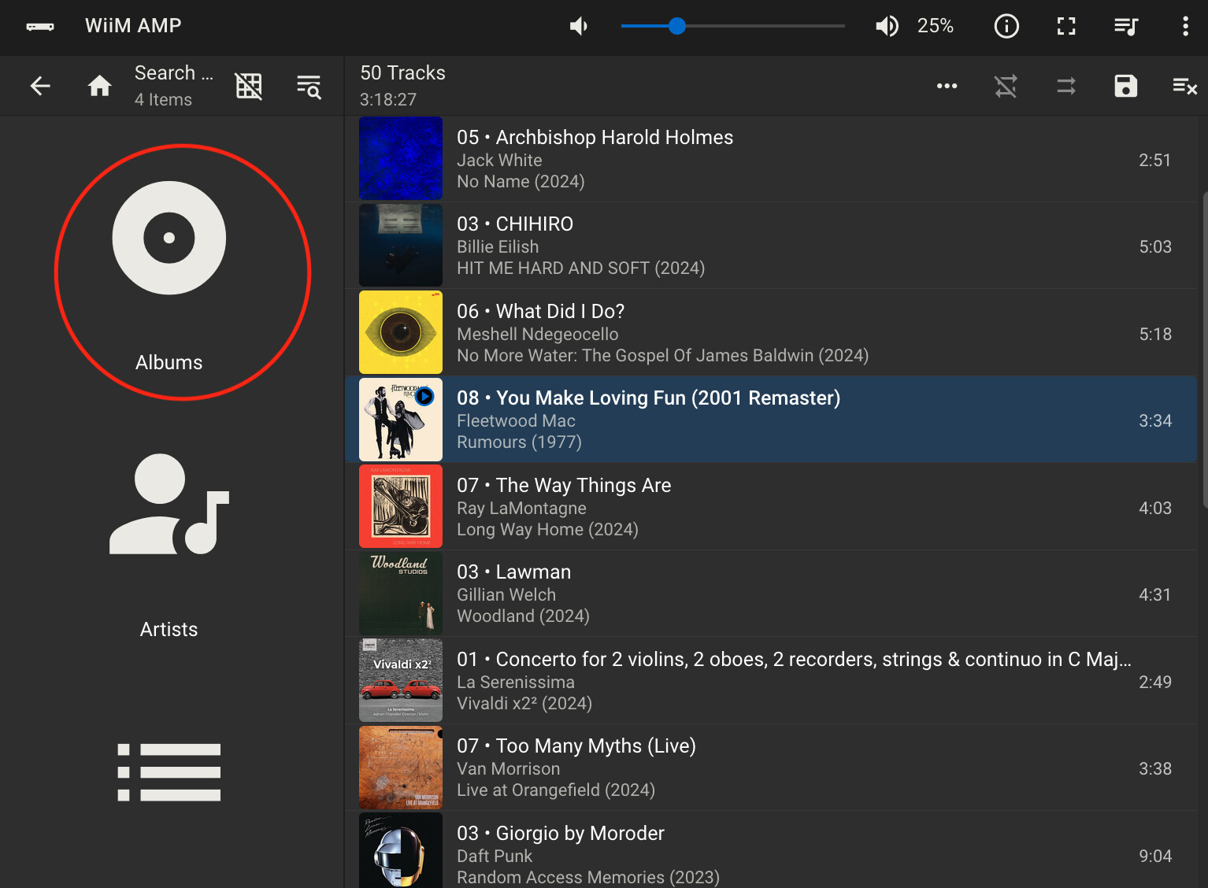Play The Way Things Are track
Image resolution: width=1208 pixels, height=888 pixels.
[771, 507]
